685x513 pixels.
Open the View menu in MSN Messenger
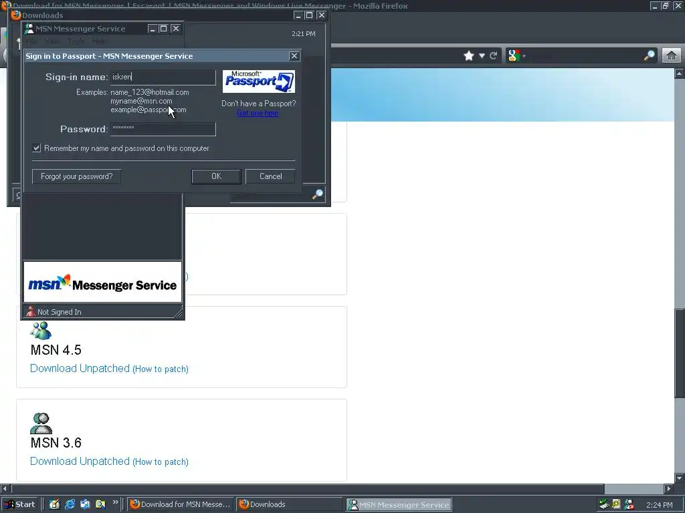[52, 41]
